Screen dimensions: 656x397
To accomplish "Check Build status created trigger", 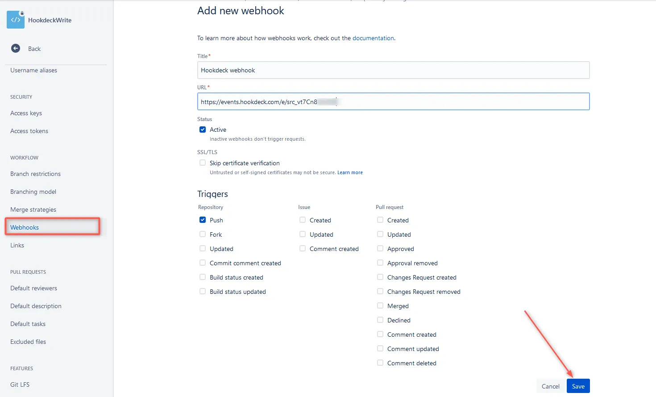I will pyautogui.click(x=203, y=277).
